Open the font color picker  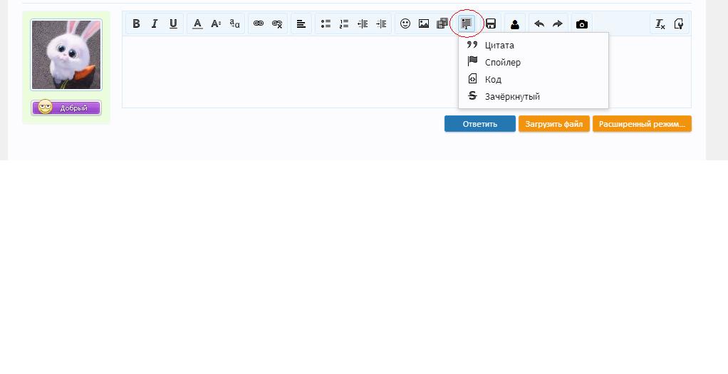coord(197,24)
